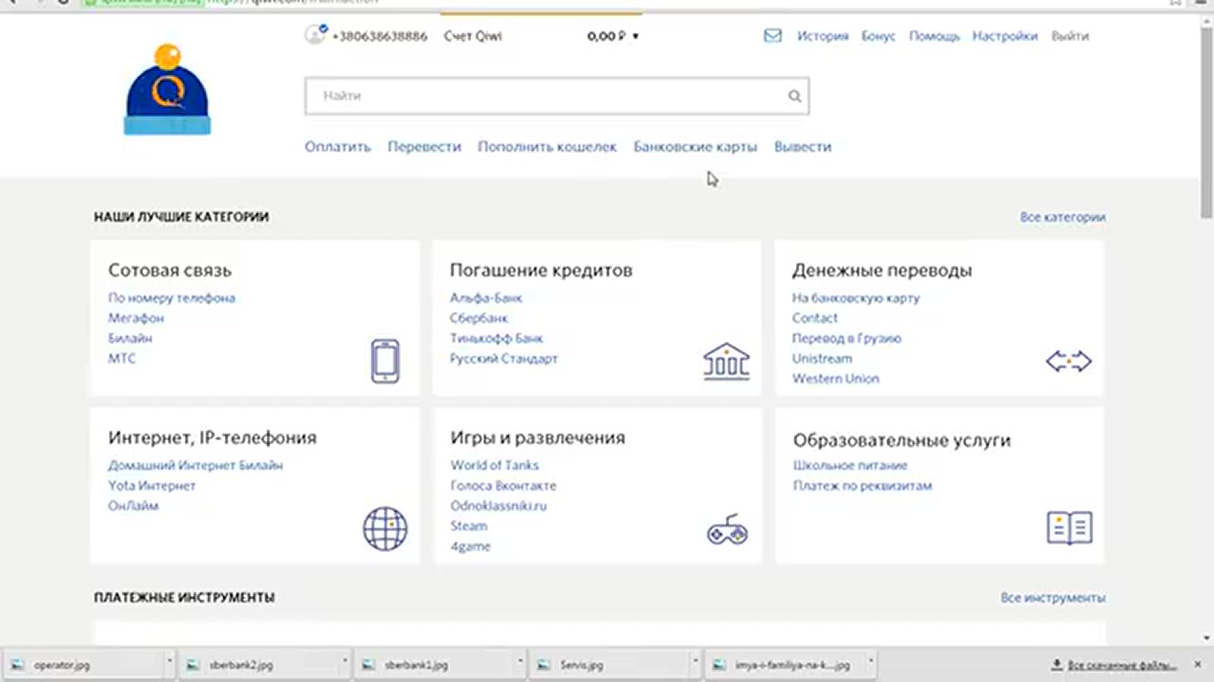Click the Servis.jpg download file icon
The width and height of the screenshot is (1214, 682).
(543, 665)
